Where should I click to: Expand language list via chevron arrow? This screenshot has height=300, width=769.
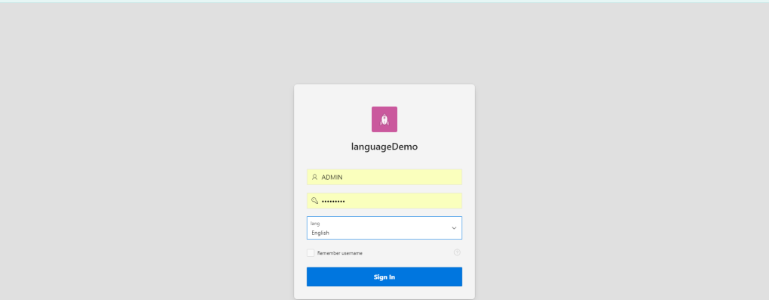click(454, 227)
